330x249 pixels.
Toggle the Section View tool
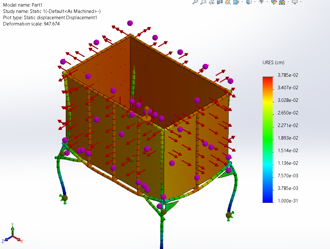click(220, 2)
